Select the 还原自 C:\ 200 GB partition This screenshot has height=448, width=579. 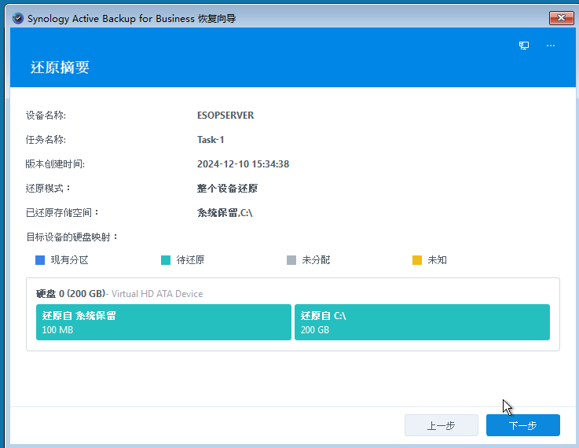pyautogui.click(x=422, y=322)
